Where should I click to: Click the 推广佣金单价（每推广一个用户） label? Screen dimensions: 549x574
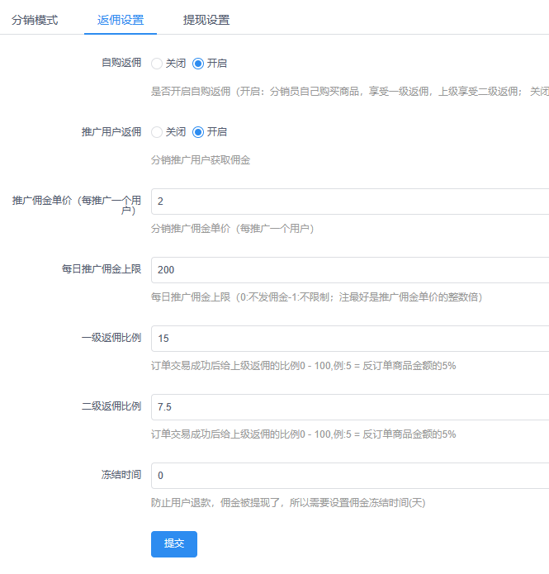pos(77,205)
